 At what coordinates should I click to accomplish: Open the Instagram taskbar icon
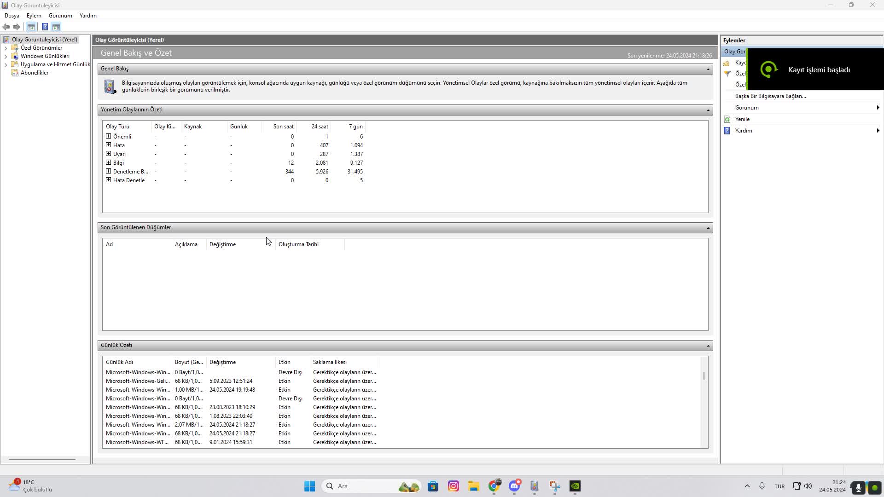(454, 486)
